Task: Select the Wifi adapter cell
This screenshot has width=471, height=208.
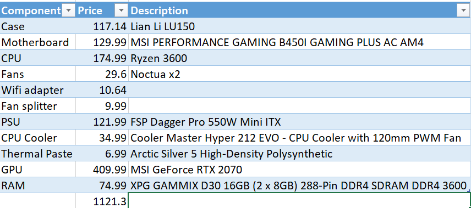Action: click(38, 90)
